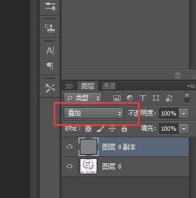Lock image pixels brush icon

pyautogui.click(x=100, y=129)
